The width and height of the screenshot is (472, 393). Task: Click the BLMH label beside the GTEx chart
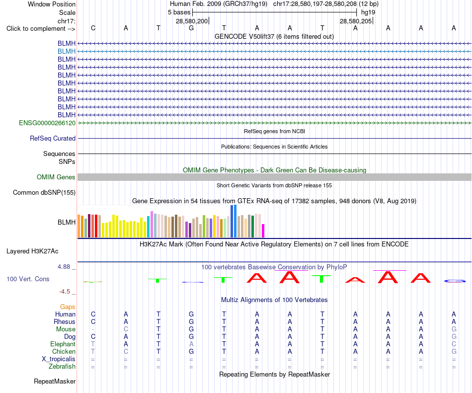pos(67,223)
